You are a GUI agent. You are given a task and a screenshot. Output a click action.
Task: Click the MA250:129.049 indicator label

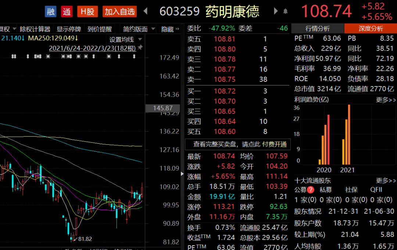click(53, 38)
